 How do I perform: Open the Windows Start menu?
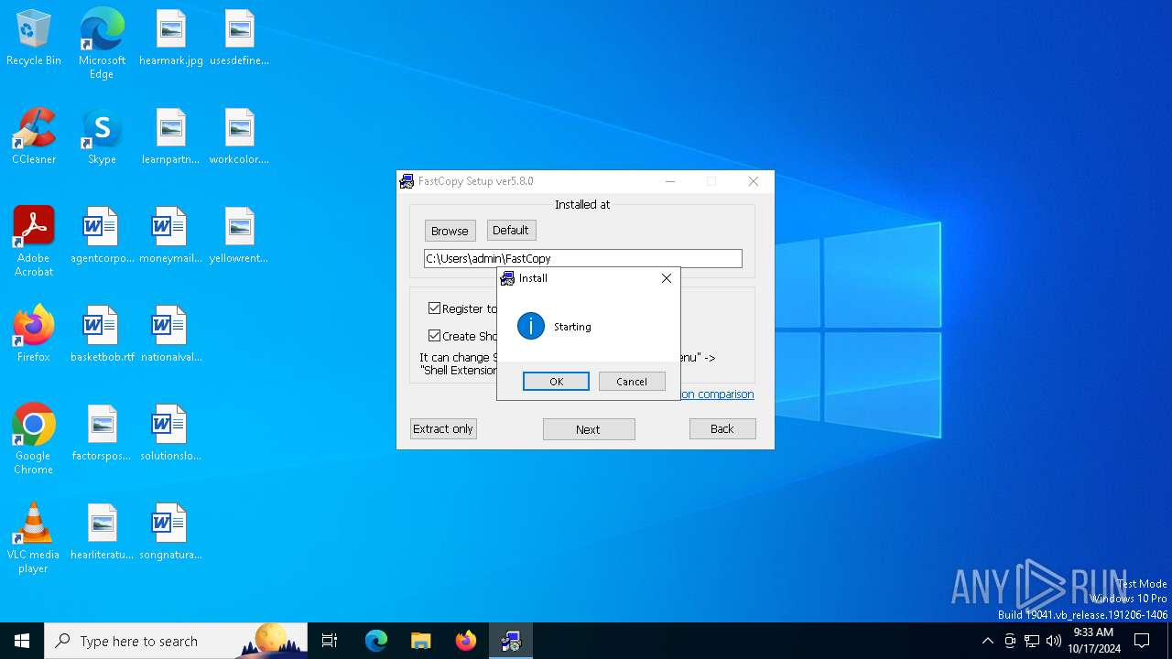22,641
